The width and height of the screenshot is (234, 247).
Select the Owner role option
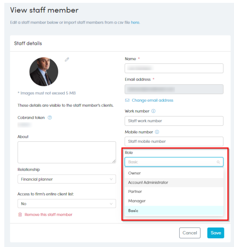[x=135, y=173]
